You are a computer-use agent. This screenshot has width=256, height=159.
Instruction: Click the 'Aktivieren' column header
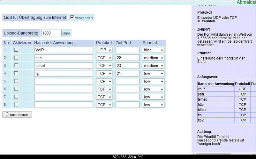[22, 43]
